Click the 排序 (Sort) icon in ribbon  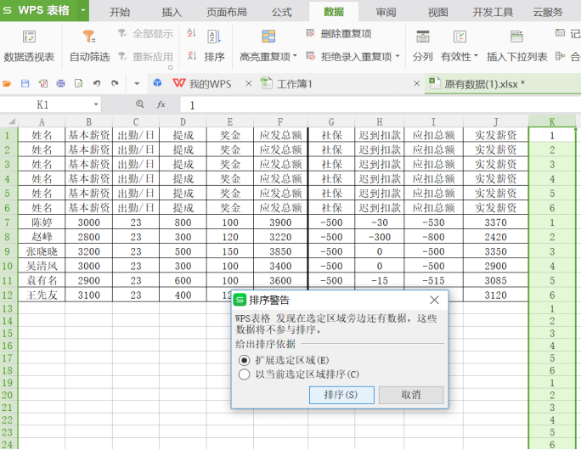214,37
